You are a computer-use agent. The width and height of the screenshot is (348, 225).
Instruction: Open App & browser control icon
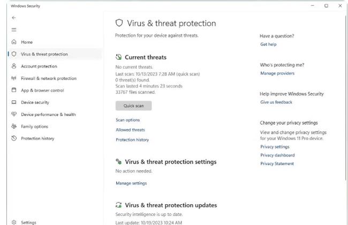click(x=14, y=90)
